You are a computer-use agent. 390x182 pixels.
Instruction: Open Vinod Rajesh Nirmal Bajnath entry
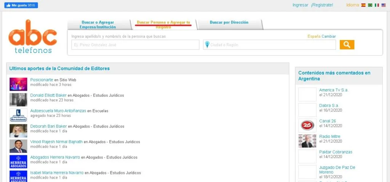coord(56,142)
